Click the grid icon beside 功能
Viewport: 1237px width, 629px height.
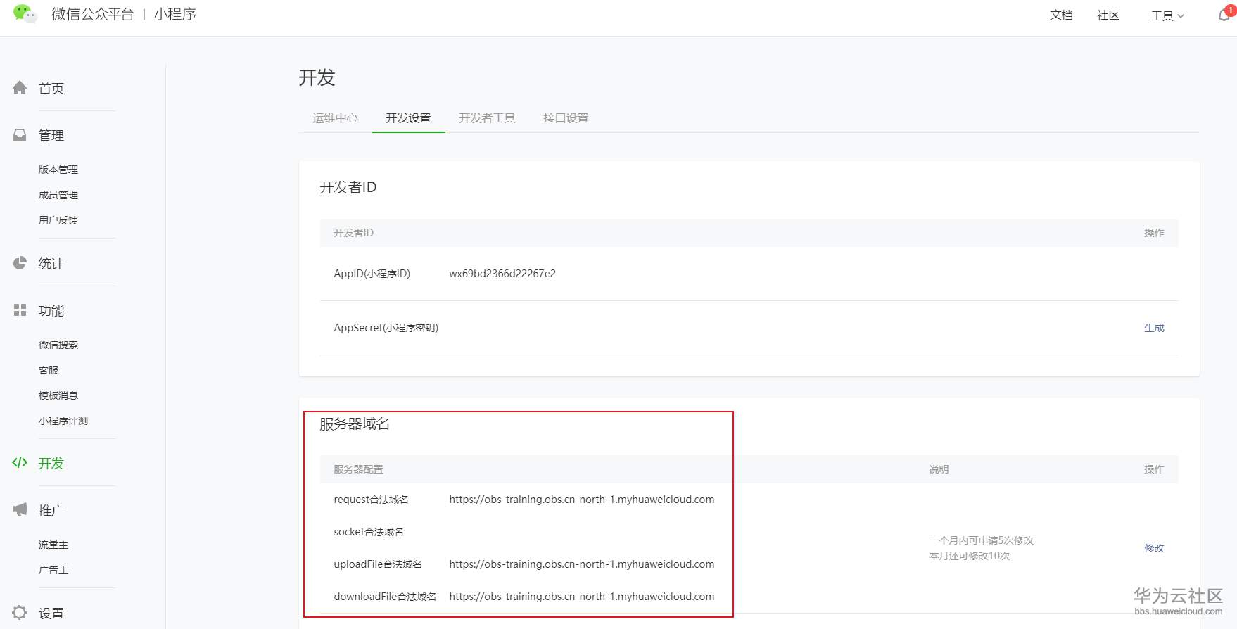pos(20,310)
